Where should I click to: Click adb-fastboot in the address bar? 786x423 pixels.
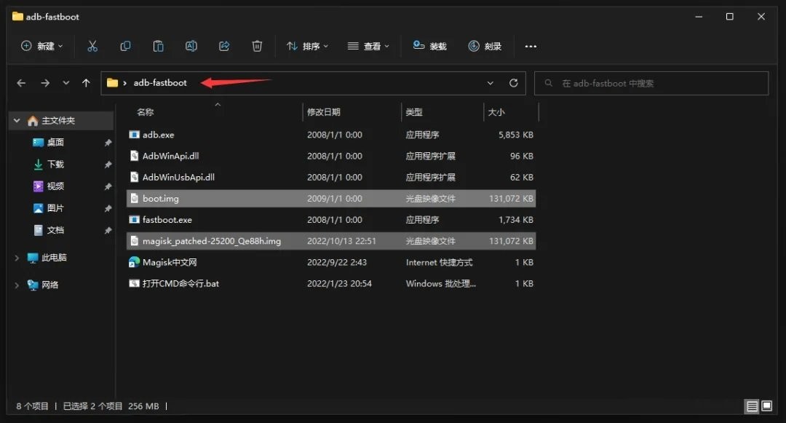pos(160,83)
